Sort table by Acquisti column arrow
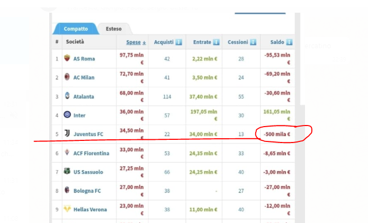 [x=178, y=42]
